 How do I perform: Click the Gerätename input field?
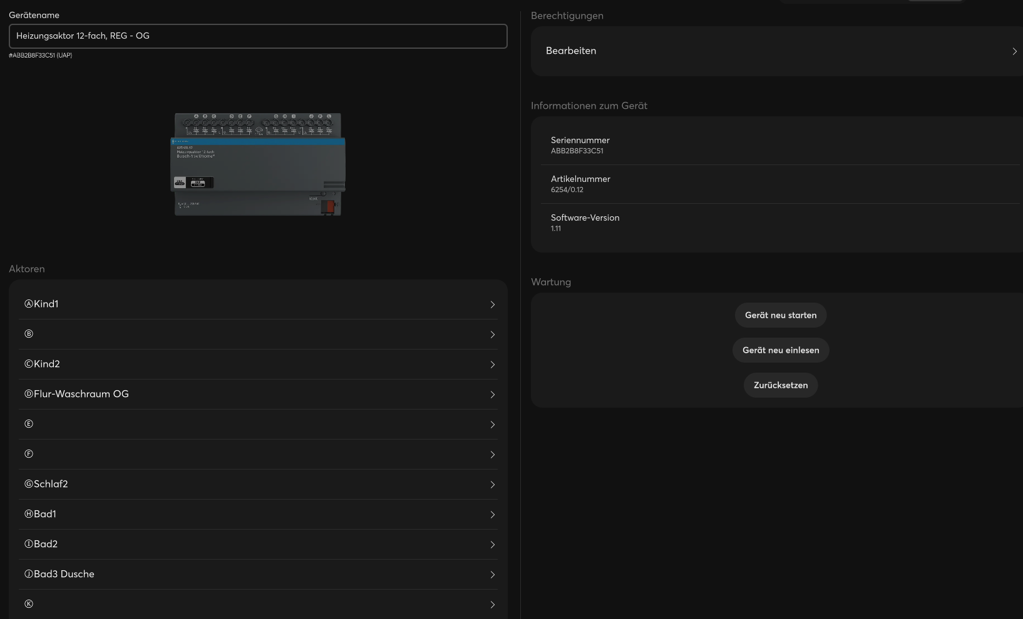[257, 36]
